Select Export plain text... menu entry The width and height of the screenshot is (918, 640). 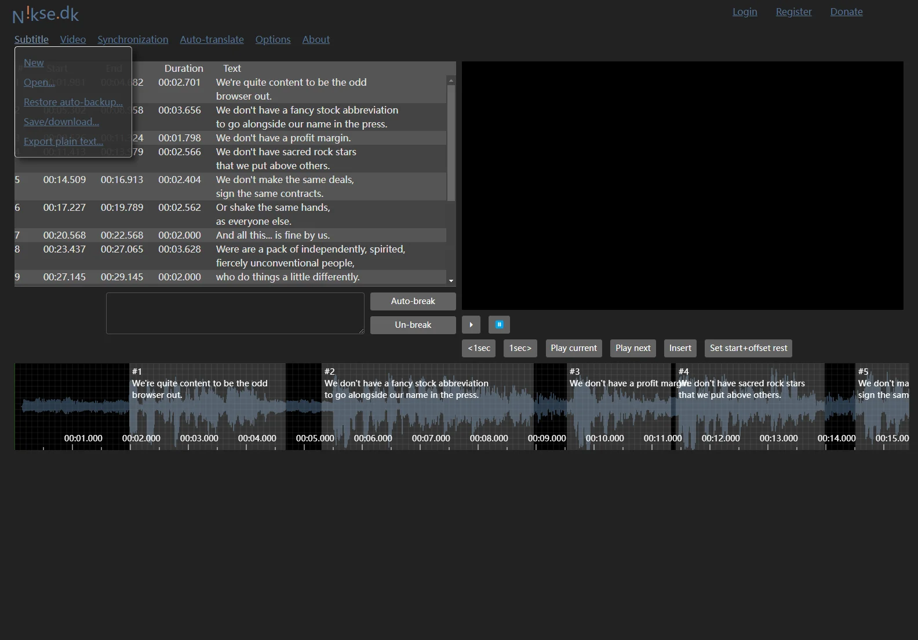pos(63,141)
